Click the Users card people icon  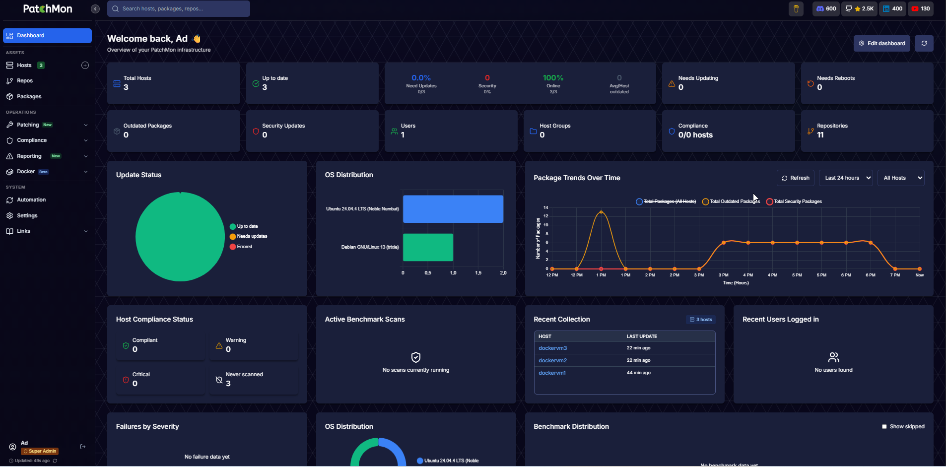point(394,131)
